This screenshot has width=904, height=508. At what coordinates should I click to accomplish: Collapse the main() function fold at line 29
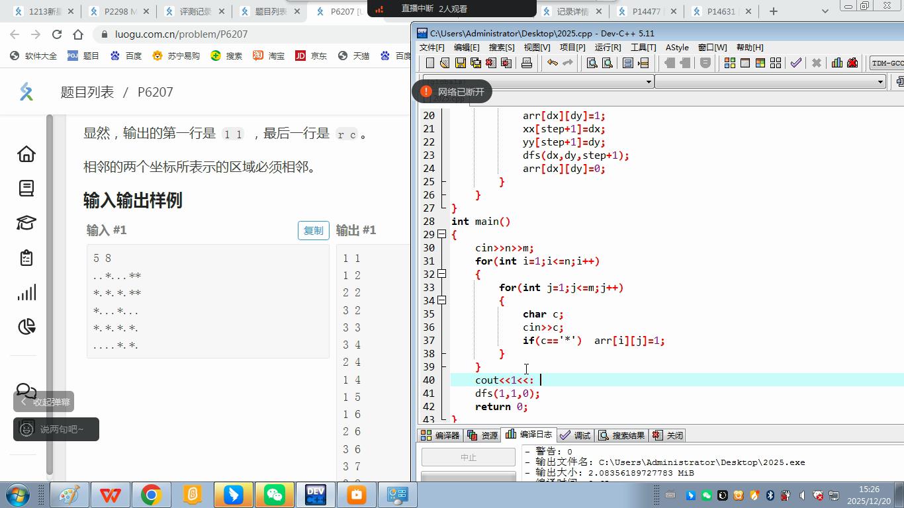pos(442,234)
